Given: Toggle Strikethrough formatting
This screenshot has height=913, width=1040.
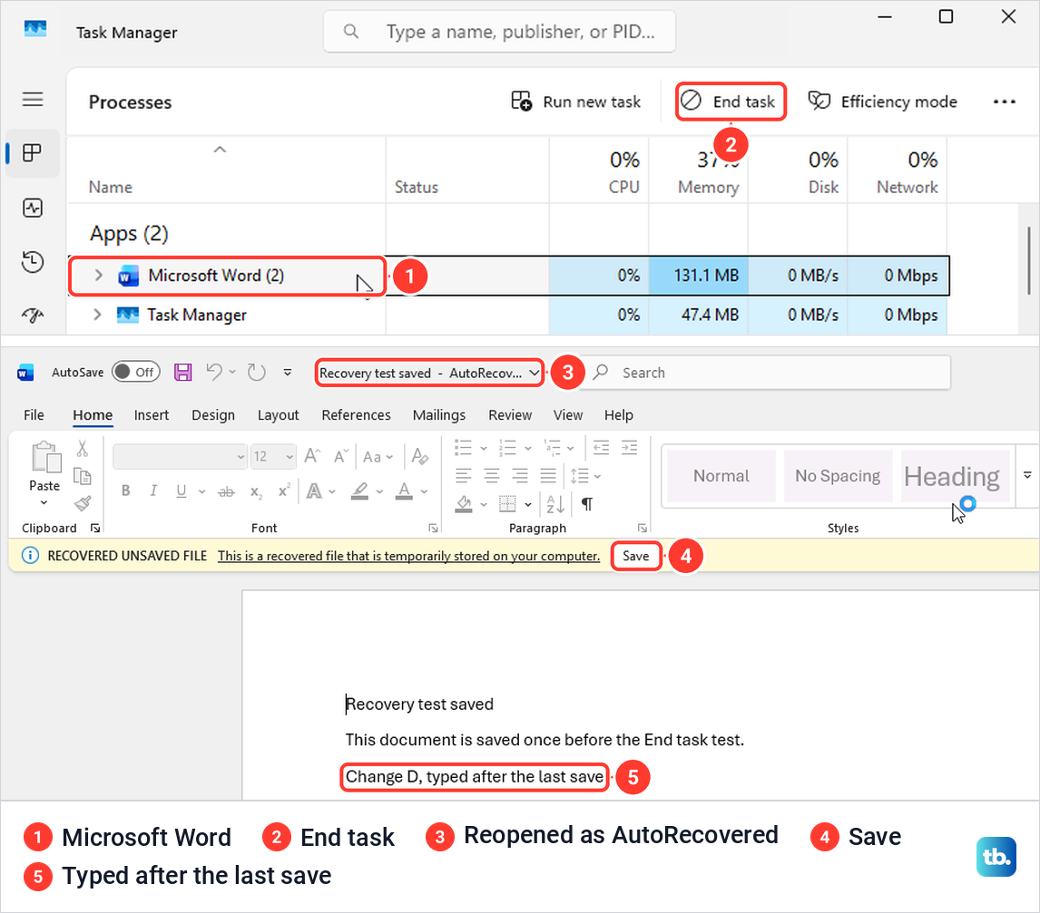Looking at the screenshot, I should pyautogui.click(x=226, y=491).
